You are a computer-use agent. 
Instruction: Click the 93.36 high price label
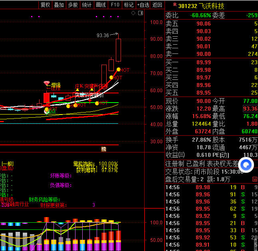[103, 36]
